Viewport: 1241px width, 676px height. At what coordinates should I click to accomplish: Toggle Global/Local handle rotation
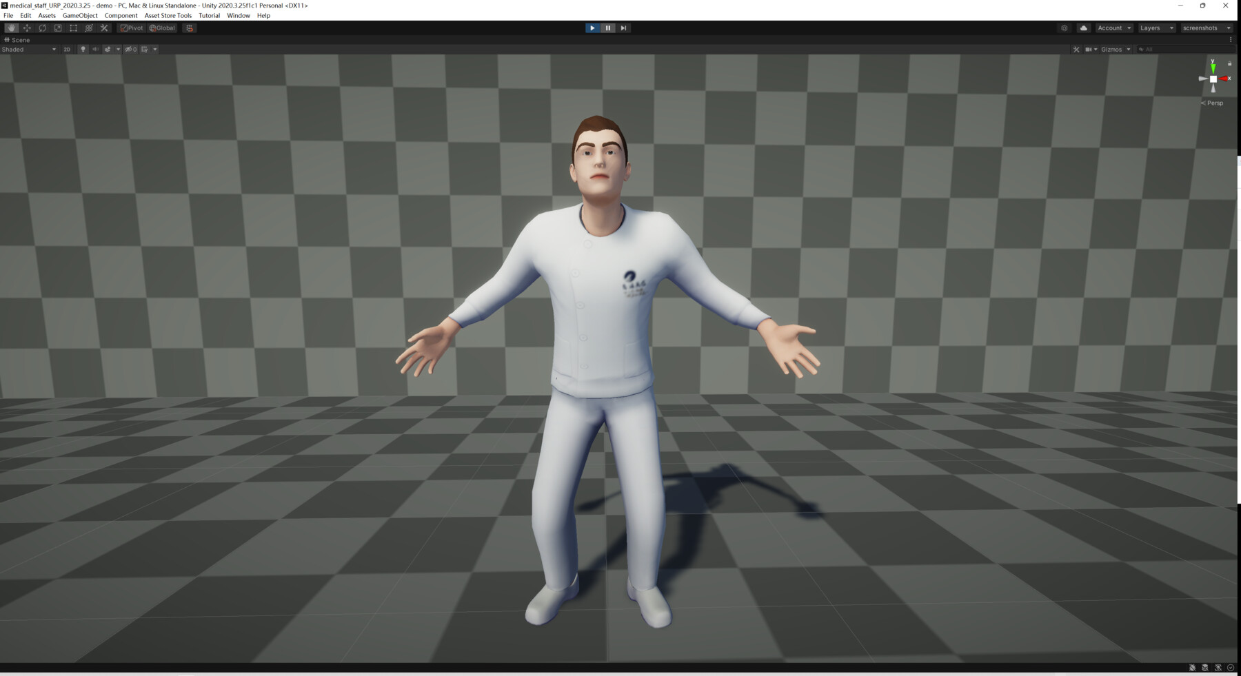pos(163,28)
